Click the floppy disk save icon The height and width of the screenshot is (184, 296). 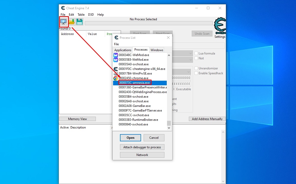point(80,22)
